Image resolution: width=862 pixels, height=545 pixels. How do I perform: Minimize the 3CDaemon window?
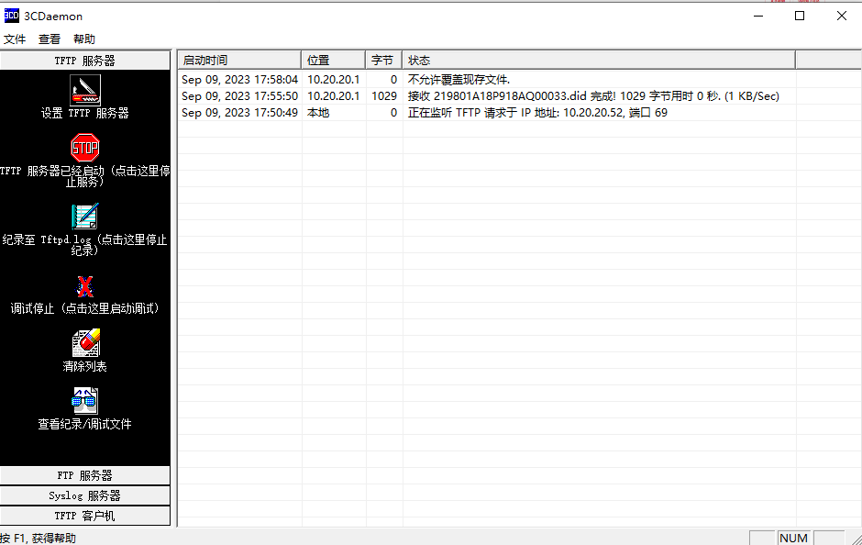(x=758, y=16)
